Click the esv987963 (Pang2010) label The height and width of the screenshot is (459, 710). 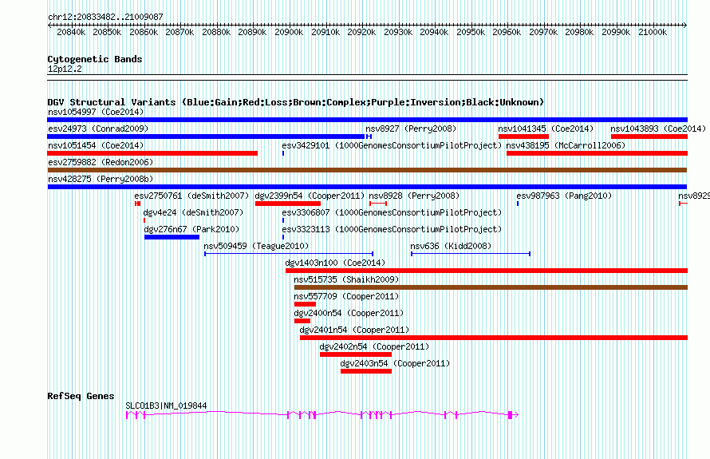coord(564,196)
